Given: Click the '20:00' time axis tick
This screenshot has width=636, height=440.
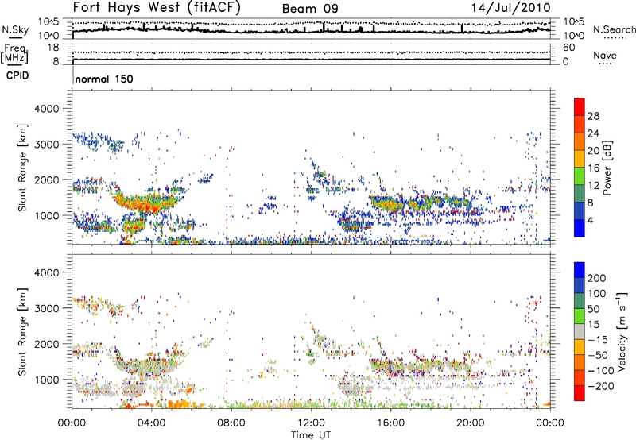Looking at the screenshot, I should (471, 423).
